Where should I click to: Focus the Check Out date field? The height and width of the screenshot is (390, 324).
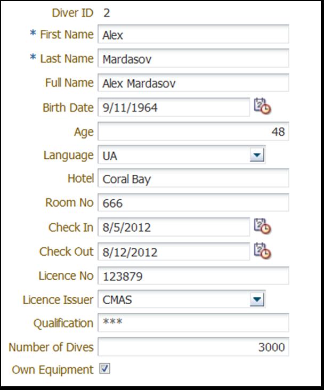click(174, 251)
